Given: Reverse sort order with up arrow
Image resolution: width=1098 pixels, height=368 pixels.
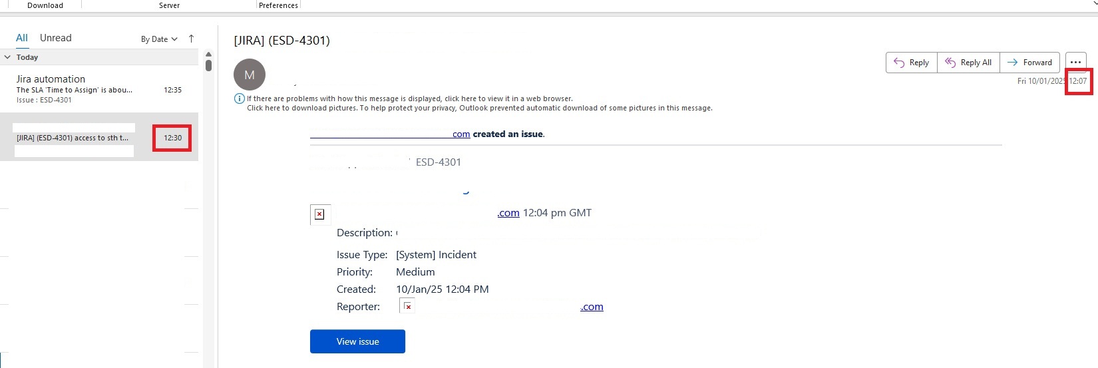Looking at the screenshot, I should tap(192, 39).
